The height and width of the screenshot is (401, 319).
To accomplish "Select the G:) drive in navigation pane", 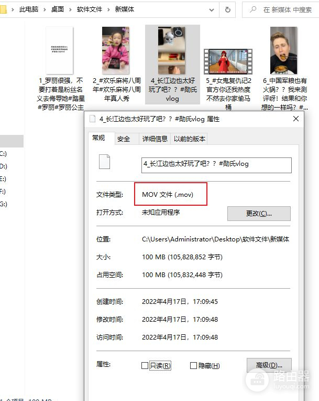I will pos(3,204).
